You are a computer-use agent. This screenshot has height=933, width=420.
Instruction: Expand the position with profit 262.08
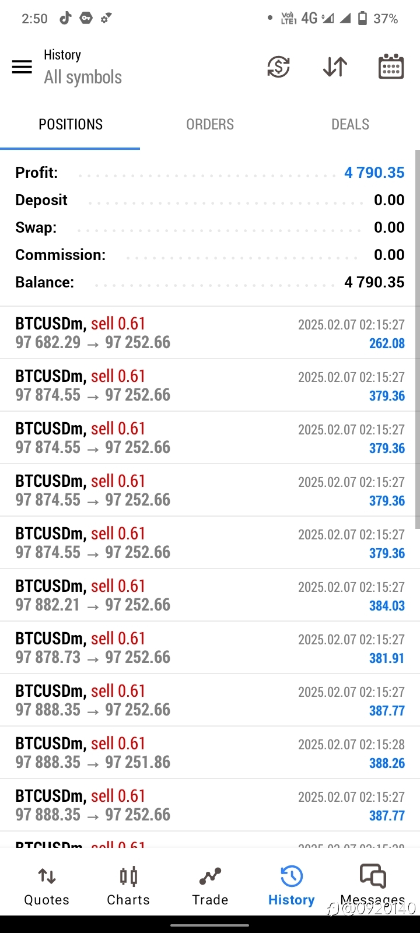tap(210, 333)
